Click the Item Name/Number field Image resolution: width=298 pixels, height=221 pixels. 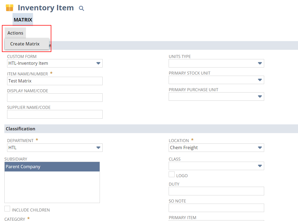(55, 81)
